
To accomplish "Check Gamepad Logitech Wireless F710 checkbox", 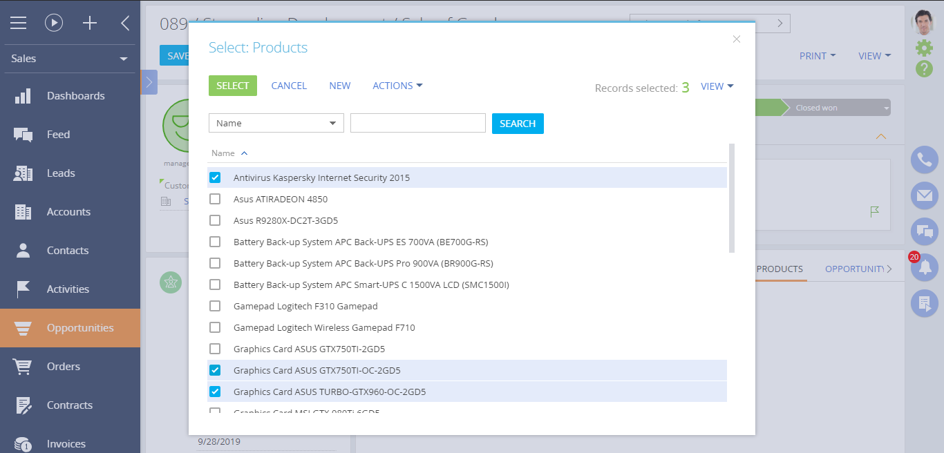I will [215, 327].
